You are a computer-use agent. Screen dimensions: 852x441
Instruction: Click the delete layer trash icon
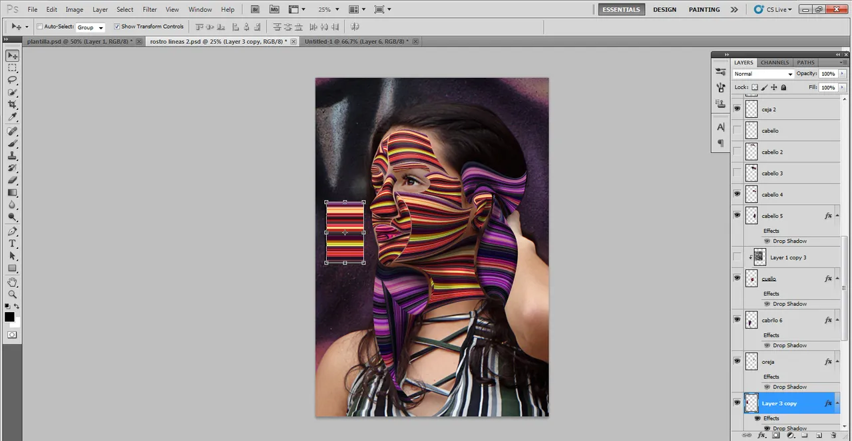(833, 436)
